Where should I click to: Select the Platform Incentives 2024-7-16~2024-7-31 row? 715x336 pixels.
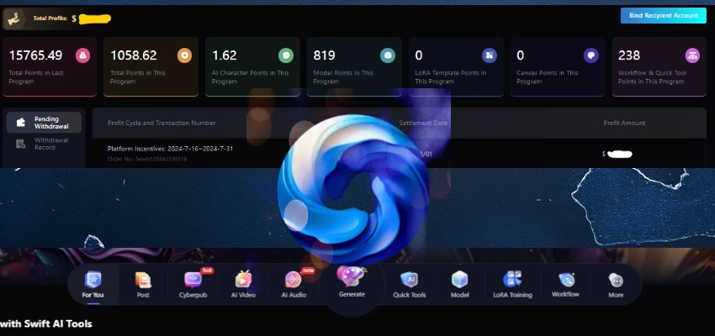[x=399, y=154]
